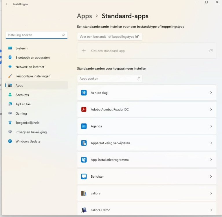Open the calibre Editor row chevron
The width and height of the screenshot is (222, 217).
coord(211,210)
